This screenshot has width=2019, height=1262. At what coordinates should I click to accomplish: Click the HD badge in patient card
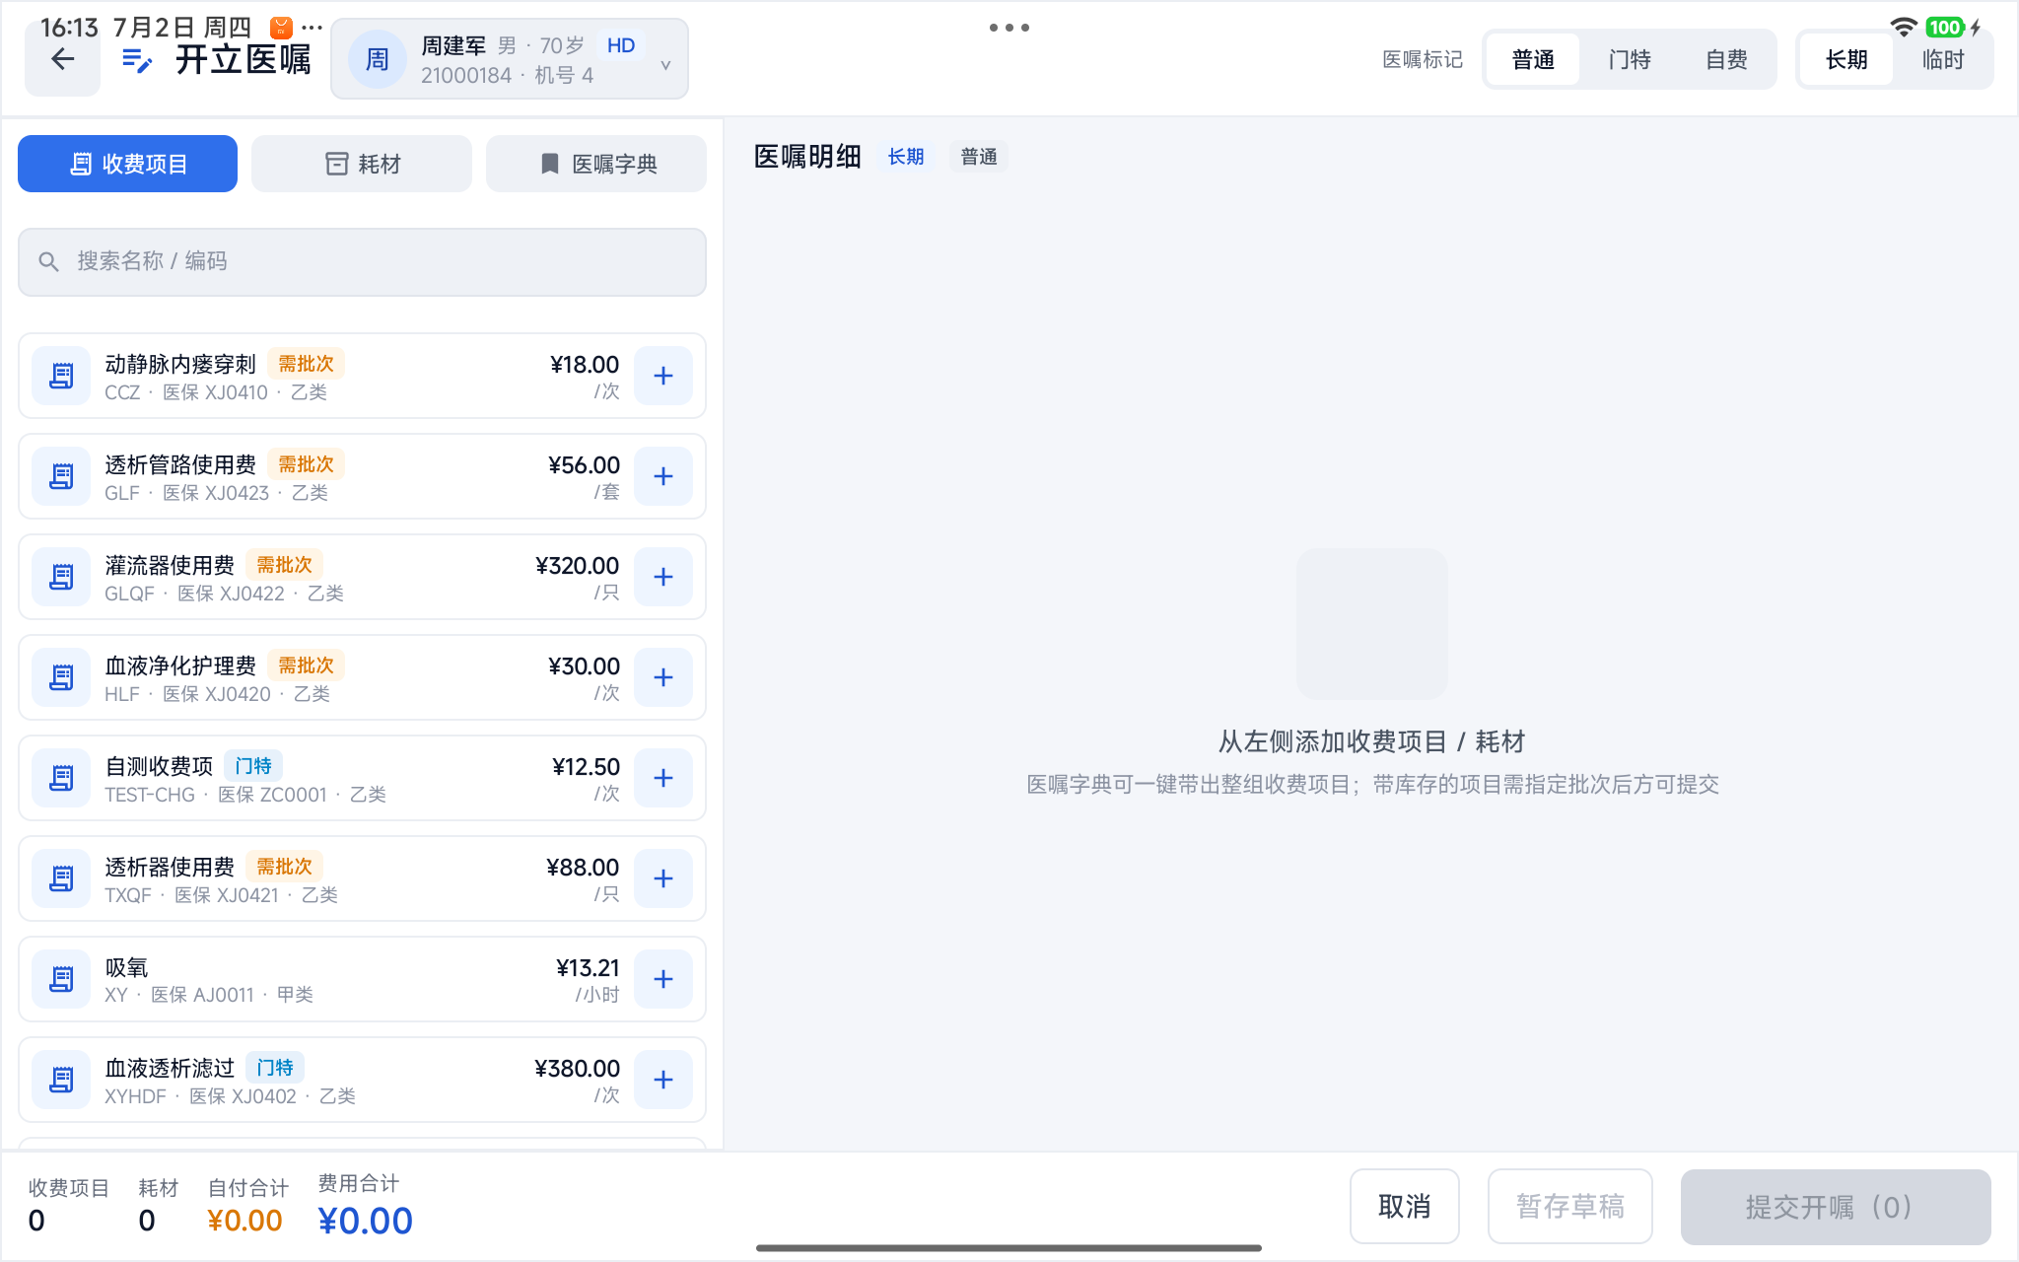tap(621, 45)
